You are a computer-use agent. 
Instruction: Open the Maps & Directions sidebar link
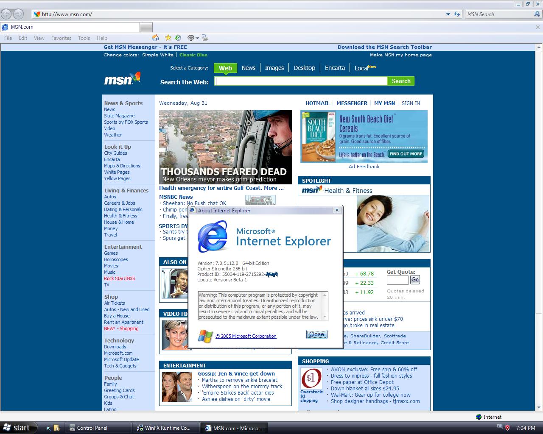point(122,166)
